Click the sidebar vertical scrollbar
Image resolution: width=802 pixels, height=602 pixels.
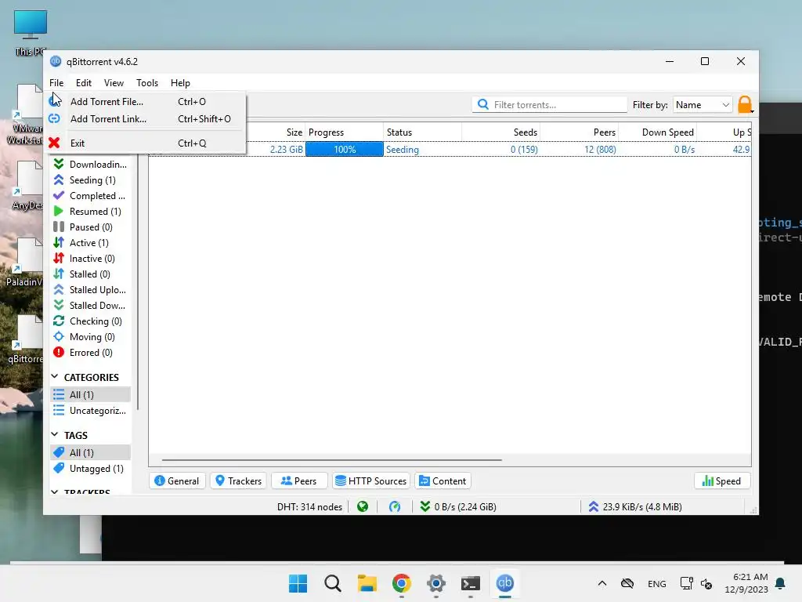(138, 281)
